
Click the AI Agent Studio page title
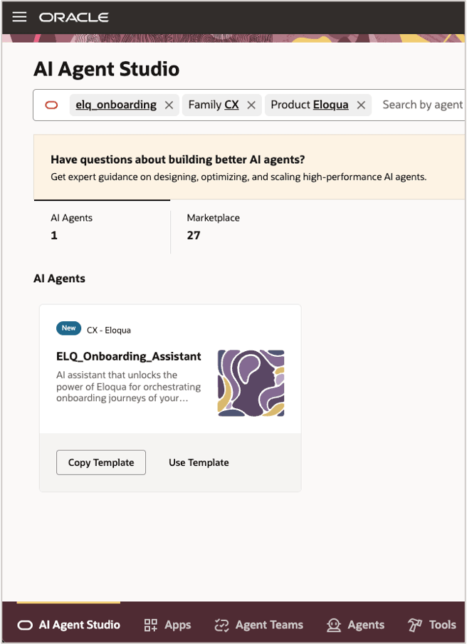tap(107, 68)
